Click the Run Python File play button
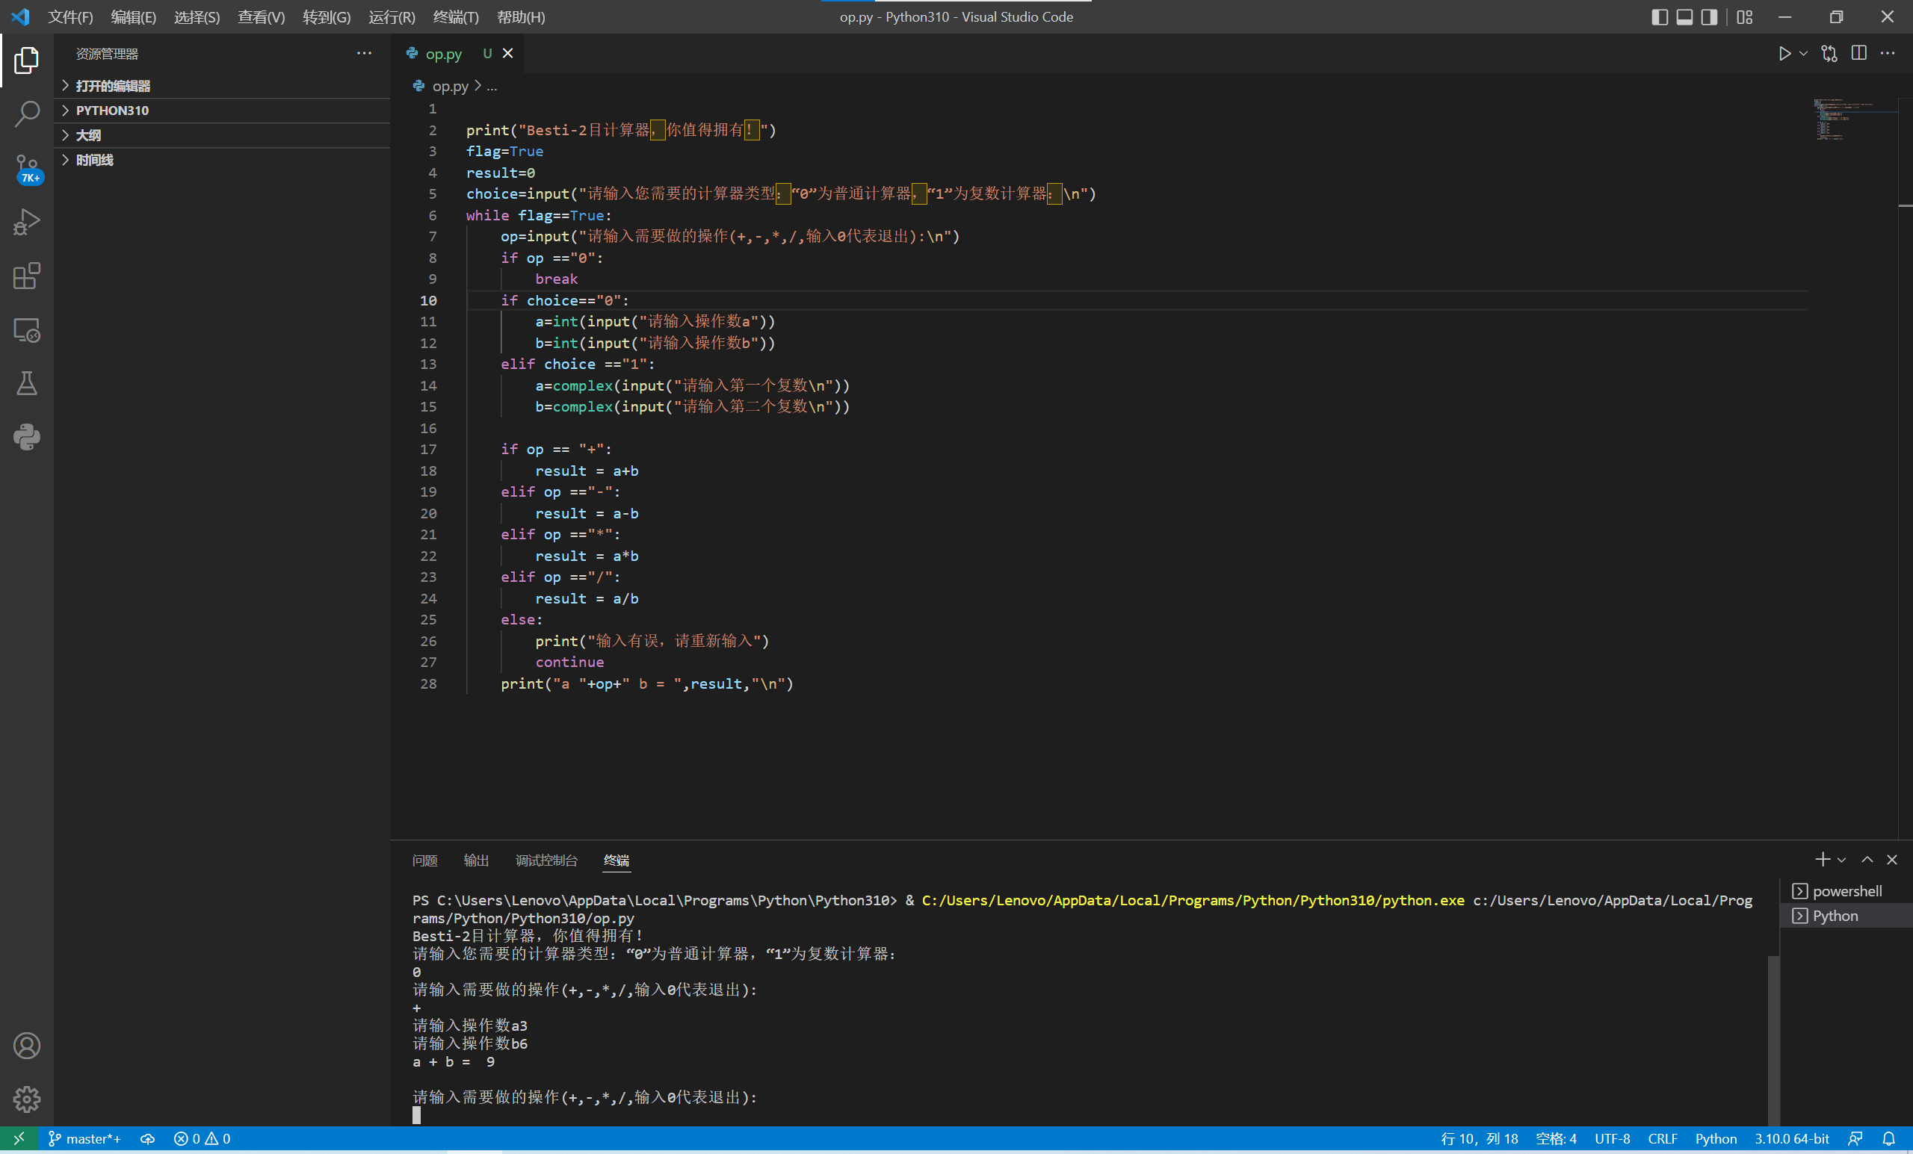This screenshot has height=1154, width=1913. 1784,54
